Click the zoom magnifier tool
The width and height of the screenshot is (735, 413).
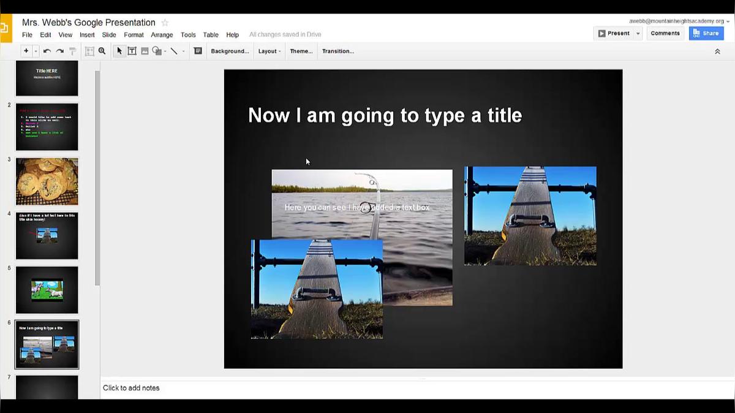[x=102, y=51]
